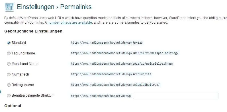This screenshot has width=227, height=112.
Task: Click the intro paragraph about WordPress URLs
Action: [116, 20]
